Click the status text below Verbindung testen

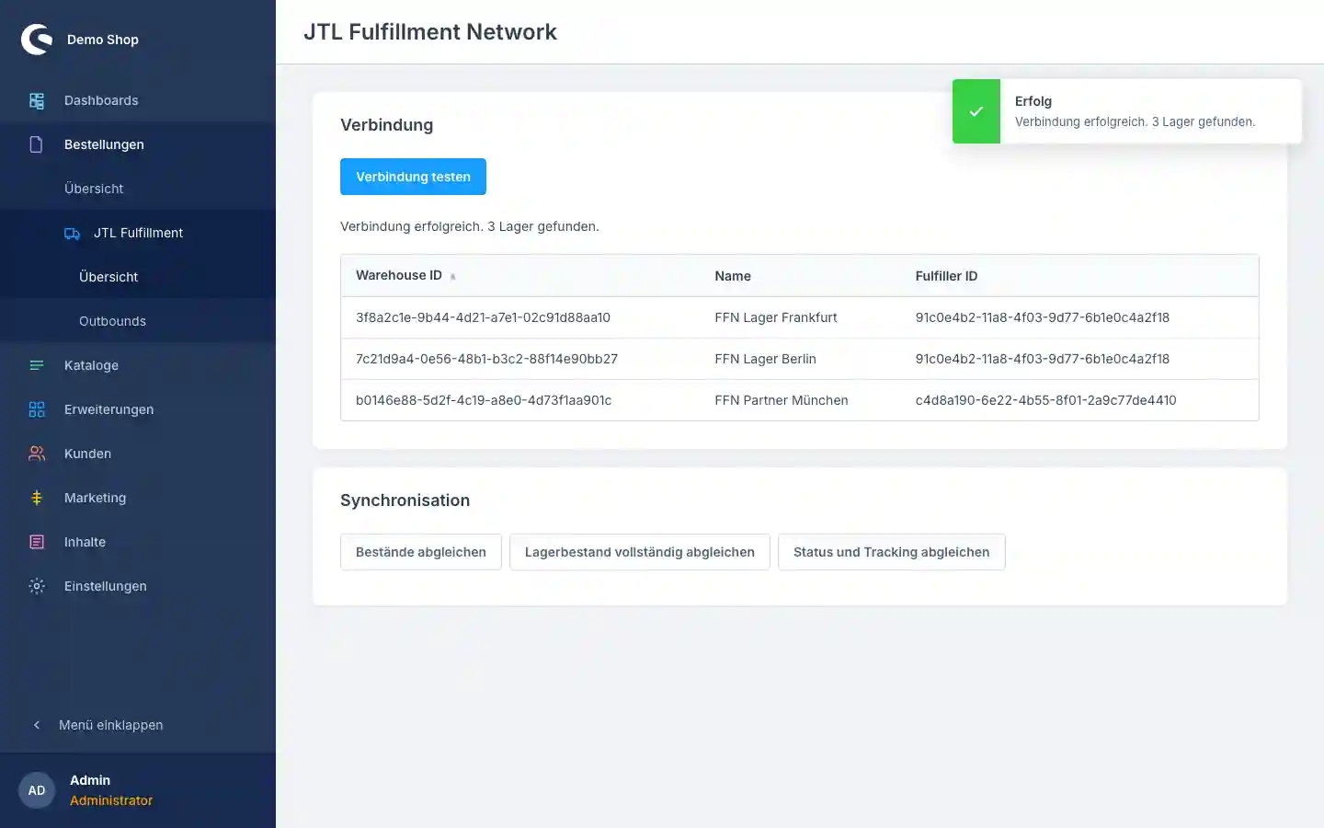click(x=470, y=226)
